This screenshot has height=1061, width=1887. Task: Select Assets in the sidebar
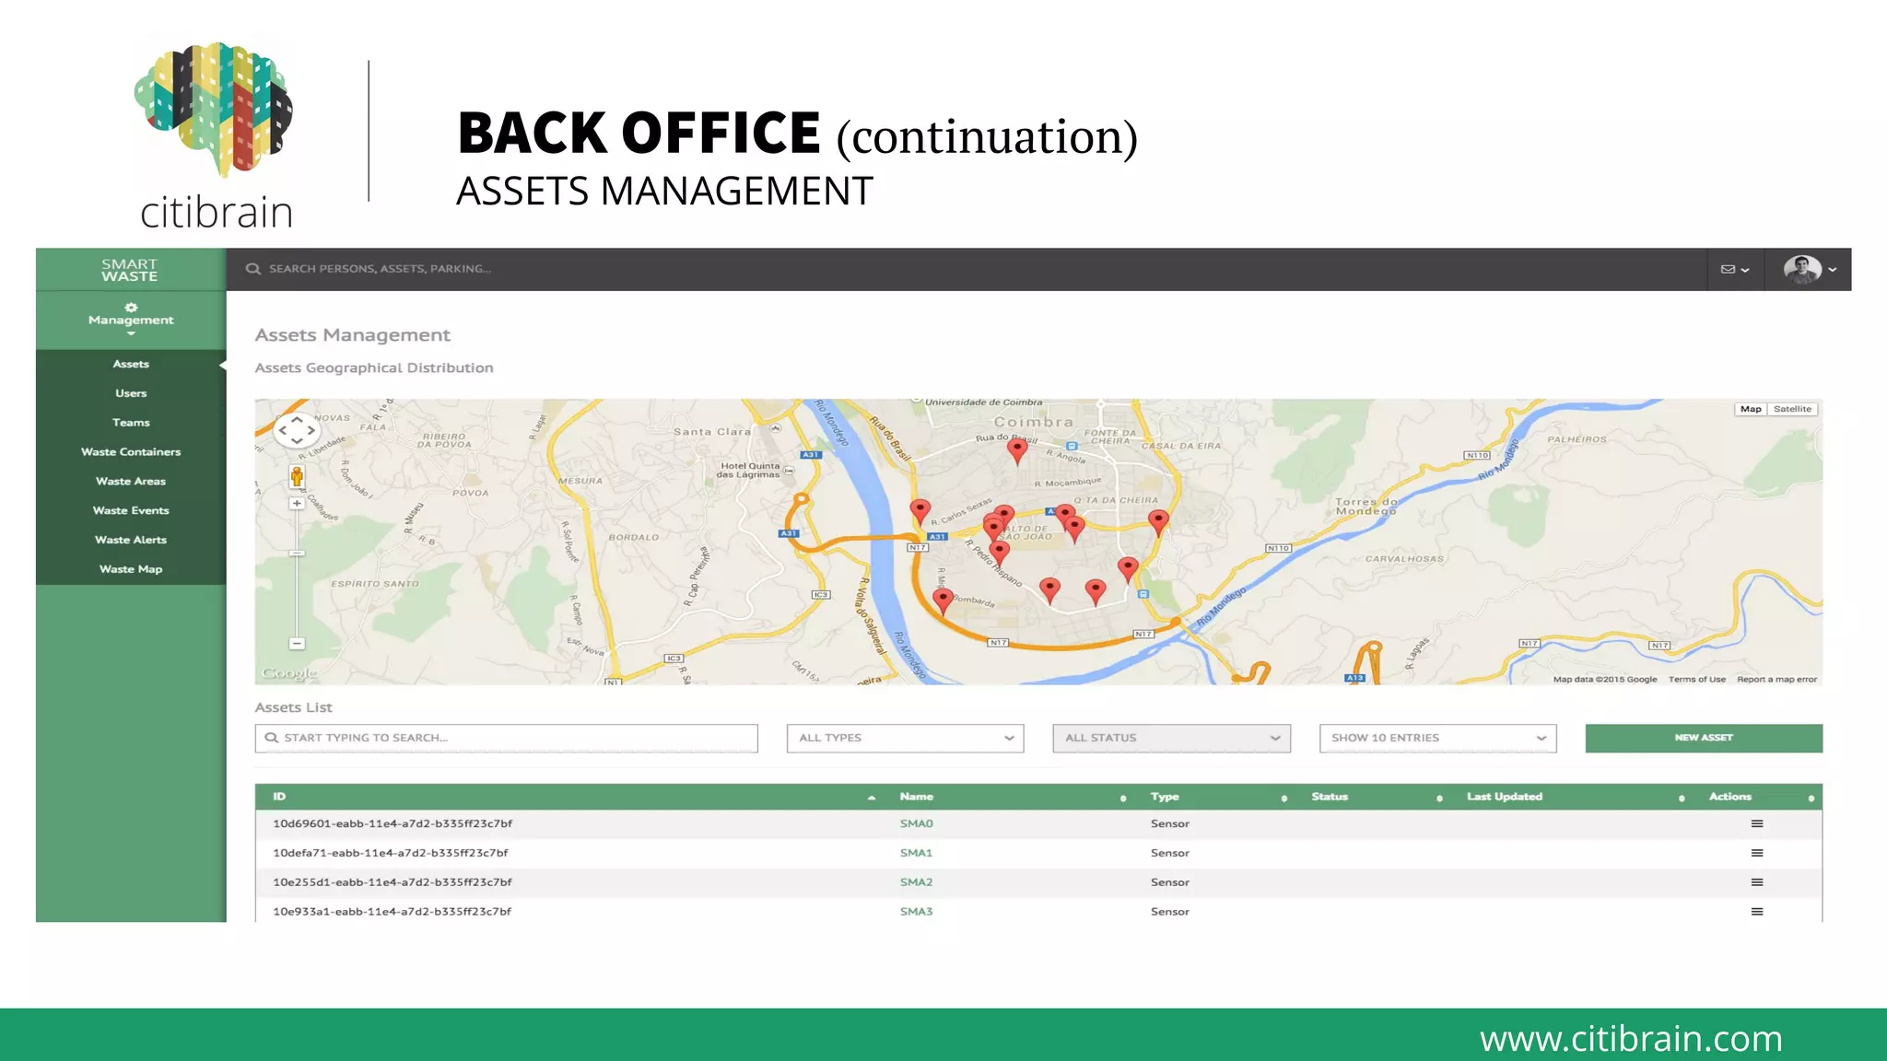pyautogui.click(x=131, y=364)
